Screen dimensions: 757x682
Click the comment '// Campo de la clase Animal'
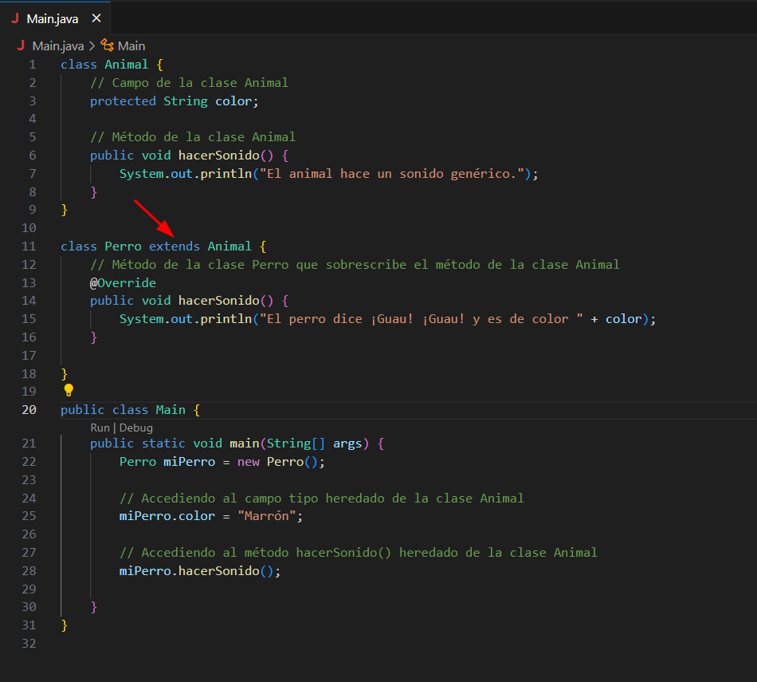tap(190, 83)
